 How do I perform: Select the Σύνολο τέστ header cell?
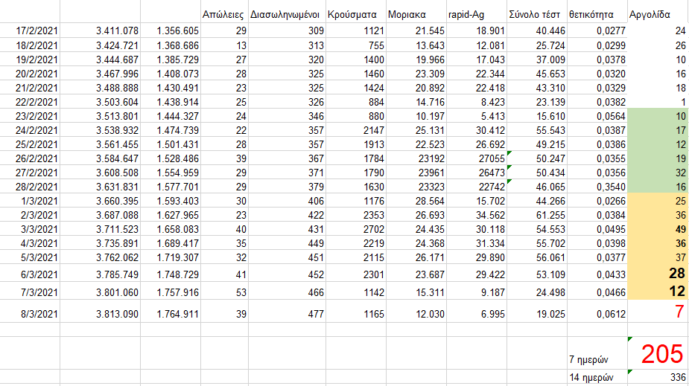click(x=535, y=14)
